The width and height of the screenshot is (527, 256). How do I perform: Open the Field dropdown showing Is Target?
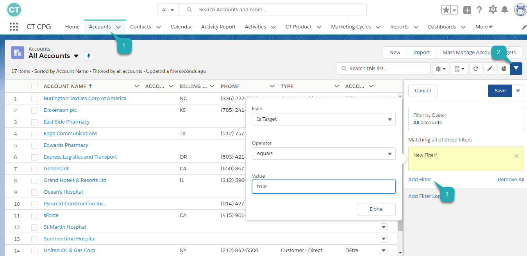click(323, 119)
